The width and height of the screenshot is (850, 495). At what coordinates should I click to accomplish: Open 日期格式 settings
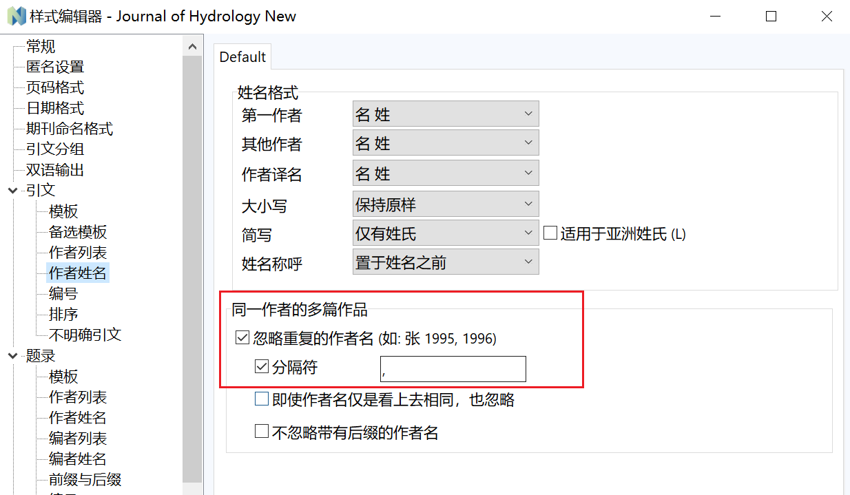point(55,108)
